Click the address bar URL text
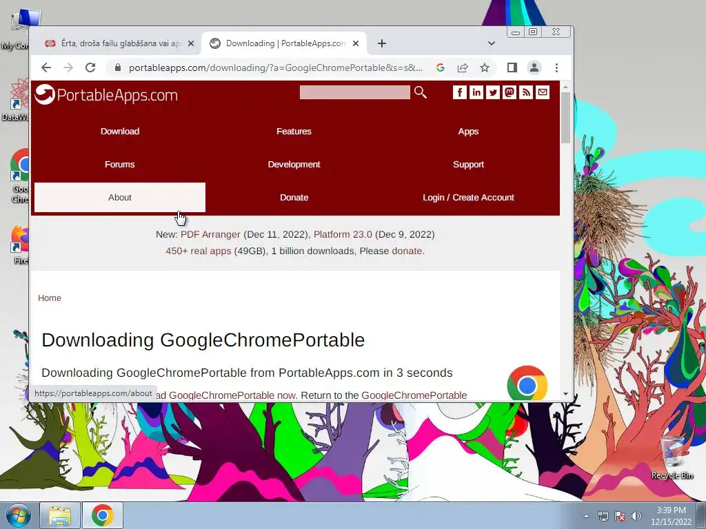The height and width of the screenshot is (529, 706). click(x=275, y=68)
